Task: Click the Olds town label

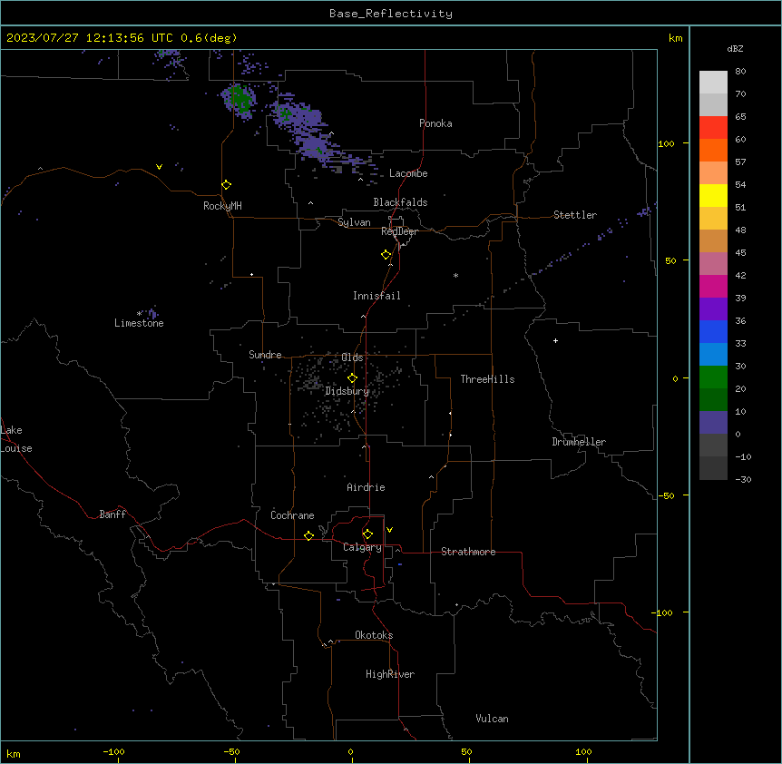Action: (x=352, y=358)
